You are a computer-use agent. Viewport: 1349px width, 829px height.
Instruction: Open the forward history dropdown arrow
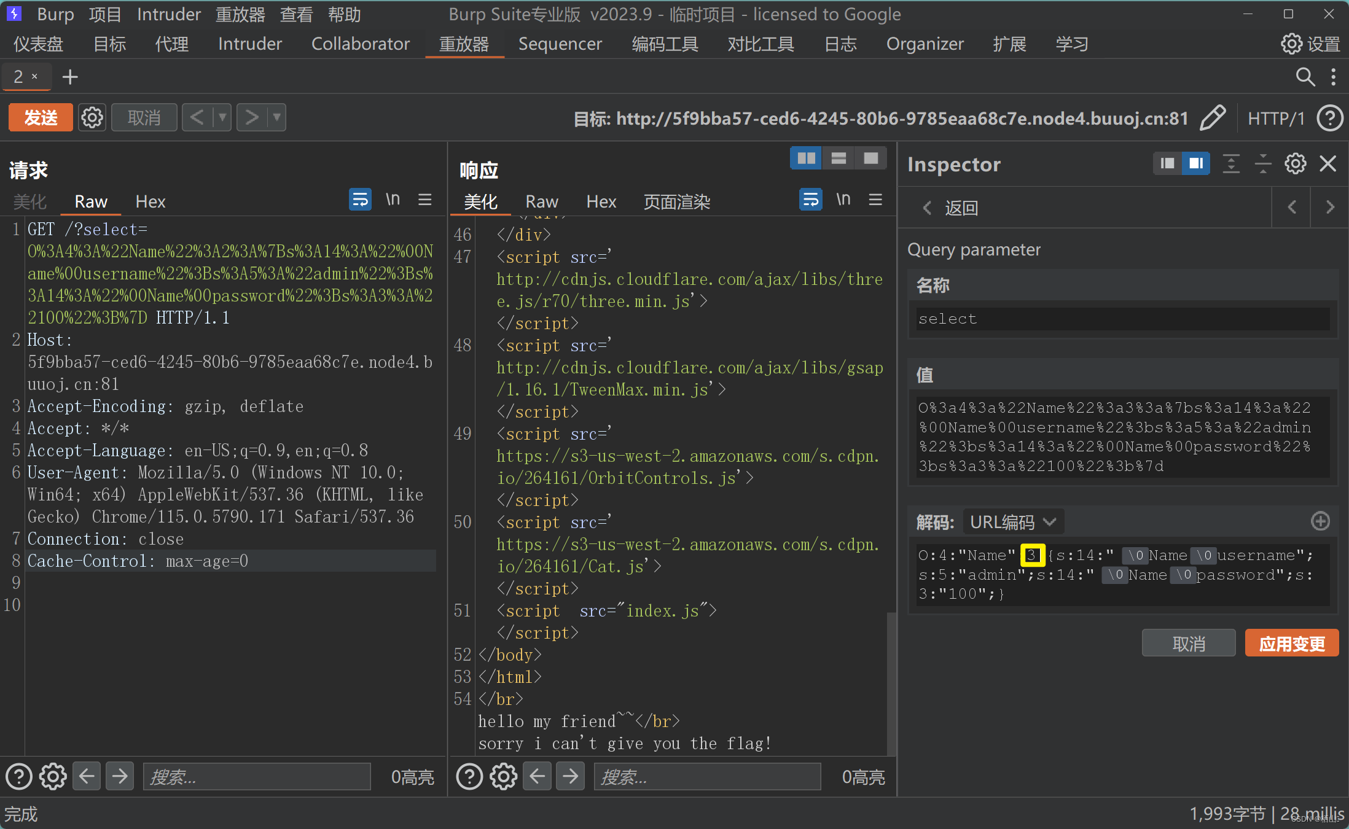(277, 117)
